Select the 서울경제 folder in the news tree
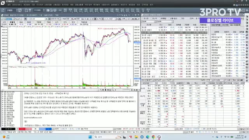The height and width of the screenshot is (140, 249). pyautogui.click(x=10, y=113)
